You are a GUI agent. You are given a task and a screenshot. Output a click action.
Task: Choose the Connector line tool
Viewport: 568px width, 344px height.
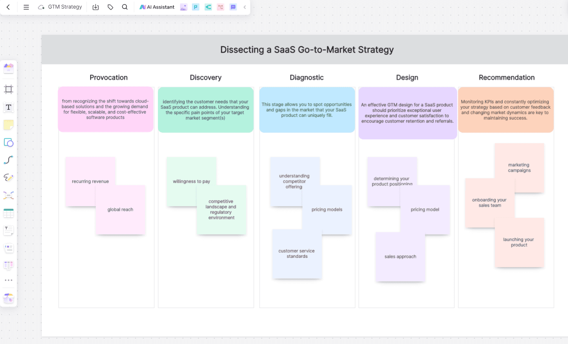coord(9,160)
